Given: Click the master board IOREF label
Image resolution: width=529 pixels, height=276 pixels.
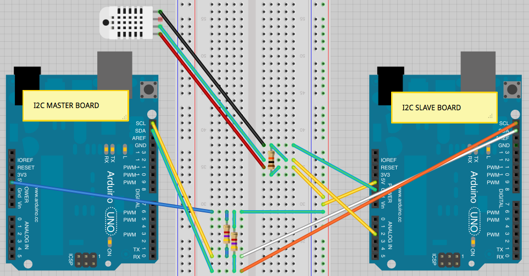Looking at the screenshot, I should (25, 160).
